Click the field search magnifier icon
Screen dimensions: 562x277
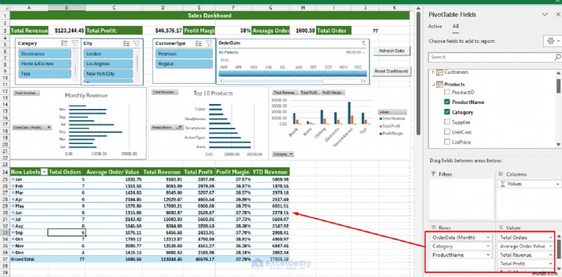click(x=557, y=57)
